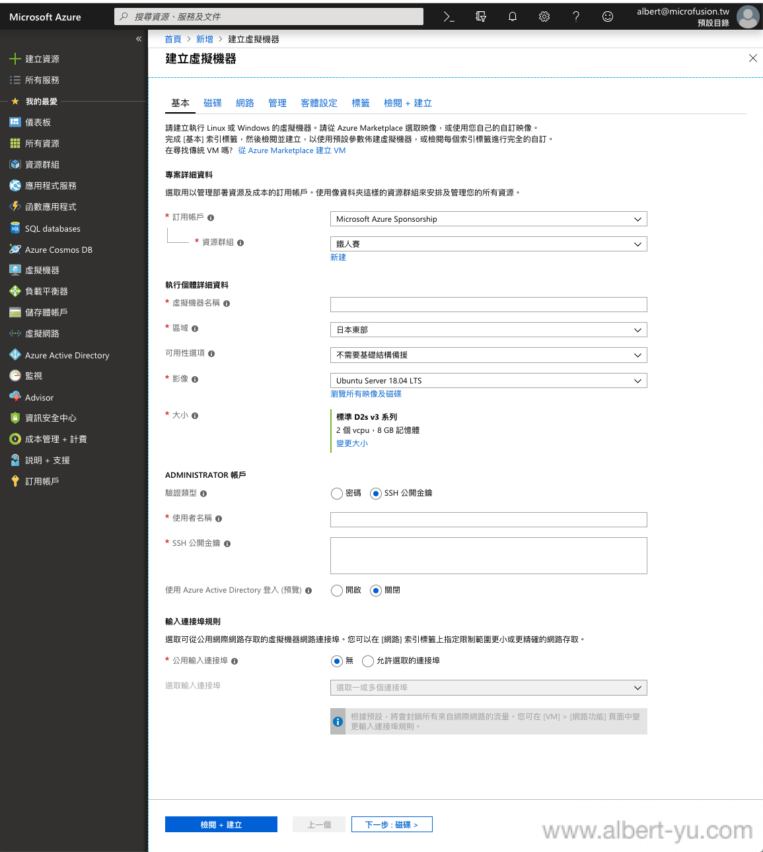Open the 訂用帳戶 dropdown
763x852 pixels.
(488, 219)
